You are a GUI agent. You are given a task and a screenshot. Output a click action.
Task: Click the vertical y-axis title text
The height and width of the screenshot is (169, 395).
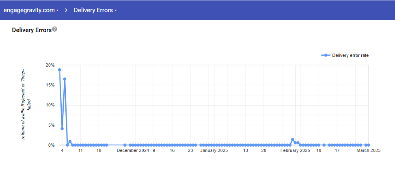(x=26, y=105)
